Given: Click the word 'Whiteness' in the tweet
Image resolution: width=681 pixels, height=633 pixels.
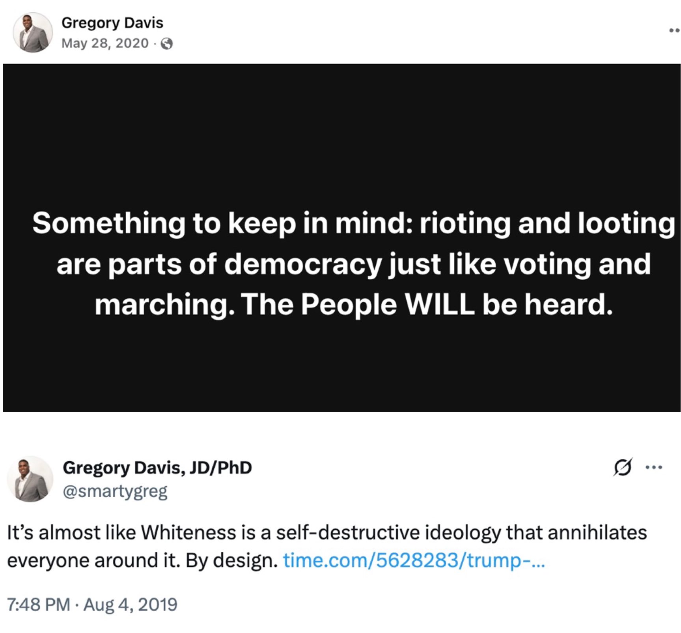Looking at the screenshot, I should pos(189,532).
